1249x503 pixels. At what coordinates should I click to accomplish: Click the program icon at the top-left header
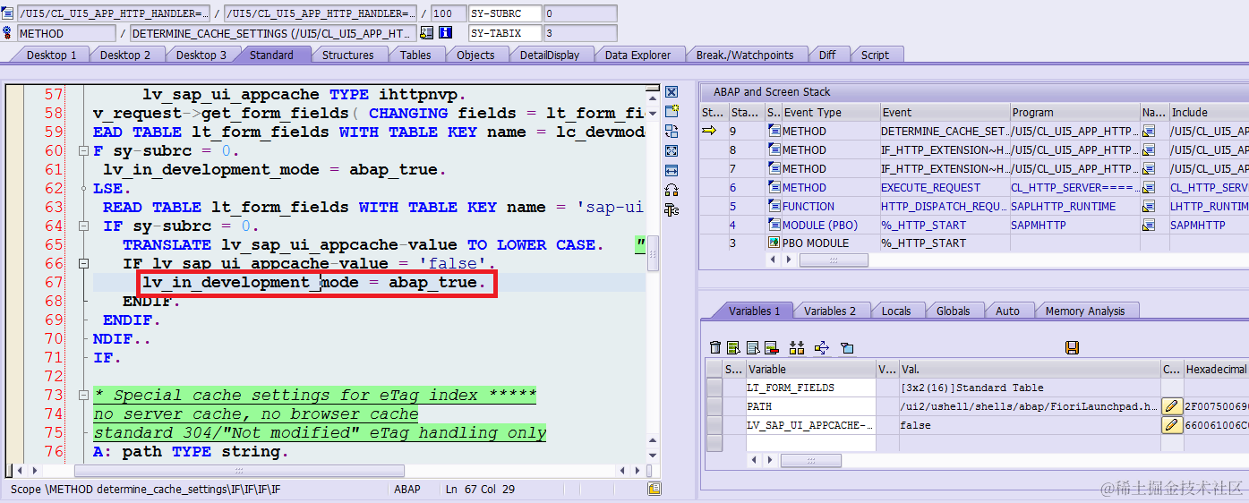pyautogui.click(x=7, y=13)
